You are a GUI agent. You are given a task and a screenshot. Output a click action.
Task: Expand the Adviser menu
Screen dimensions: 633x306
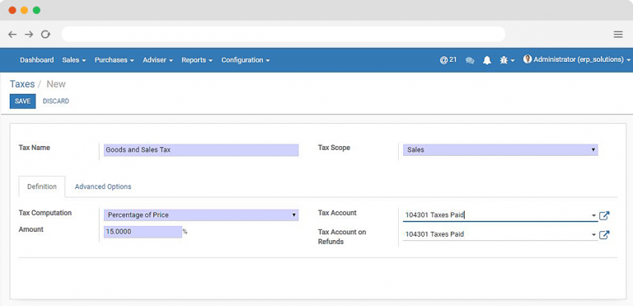coord(158,60)
